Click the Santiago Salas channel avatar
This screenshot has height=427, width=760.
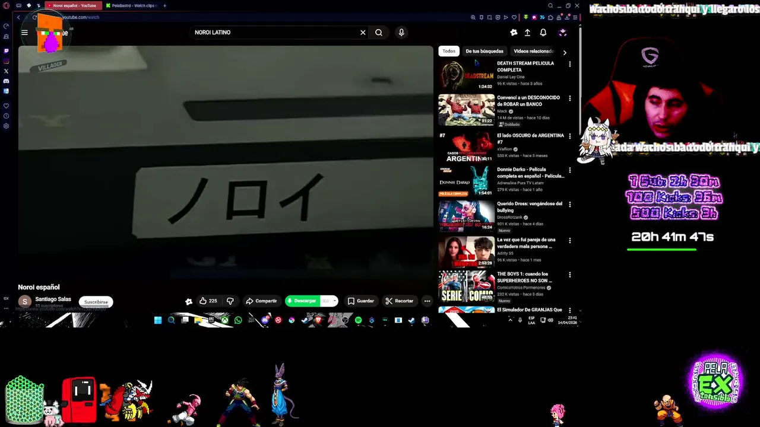tap(25, 302)
